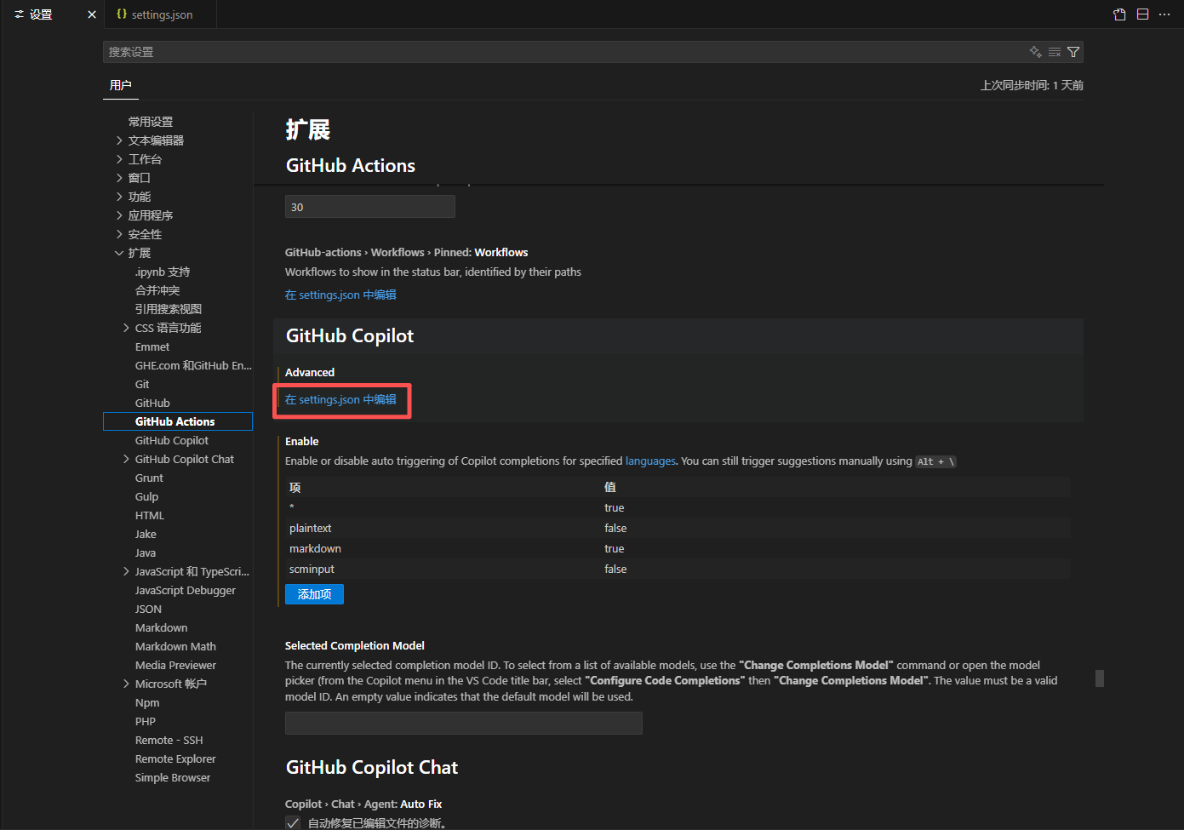Open 引用搜索视图 settings

(x=169, y=309)
